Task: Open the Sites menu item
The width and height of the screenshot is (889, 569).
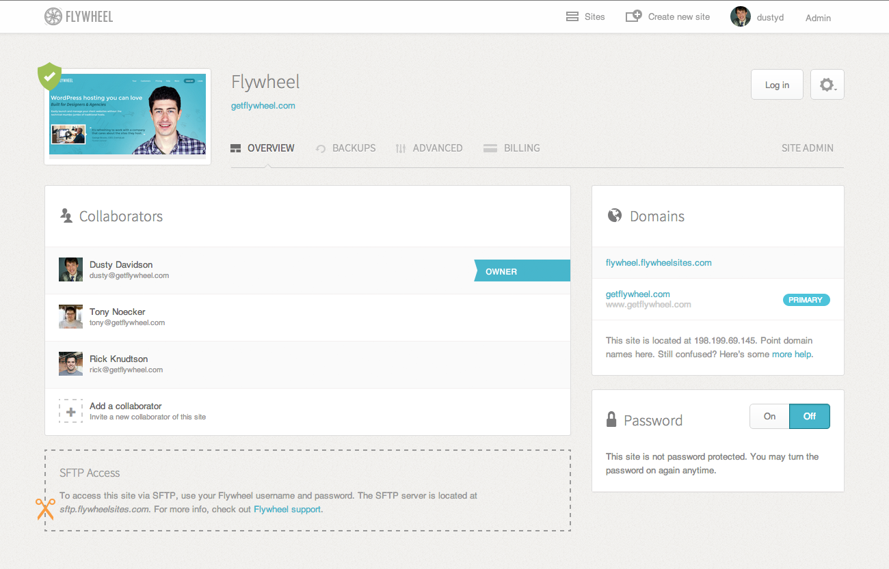Action: pyautogui.click(x=585, y=16)
